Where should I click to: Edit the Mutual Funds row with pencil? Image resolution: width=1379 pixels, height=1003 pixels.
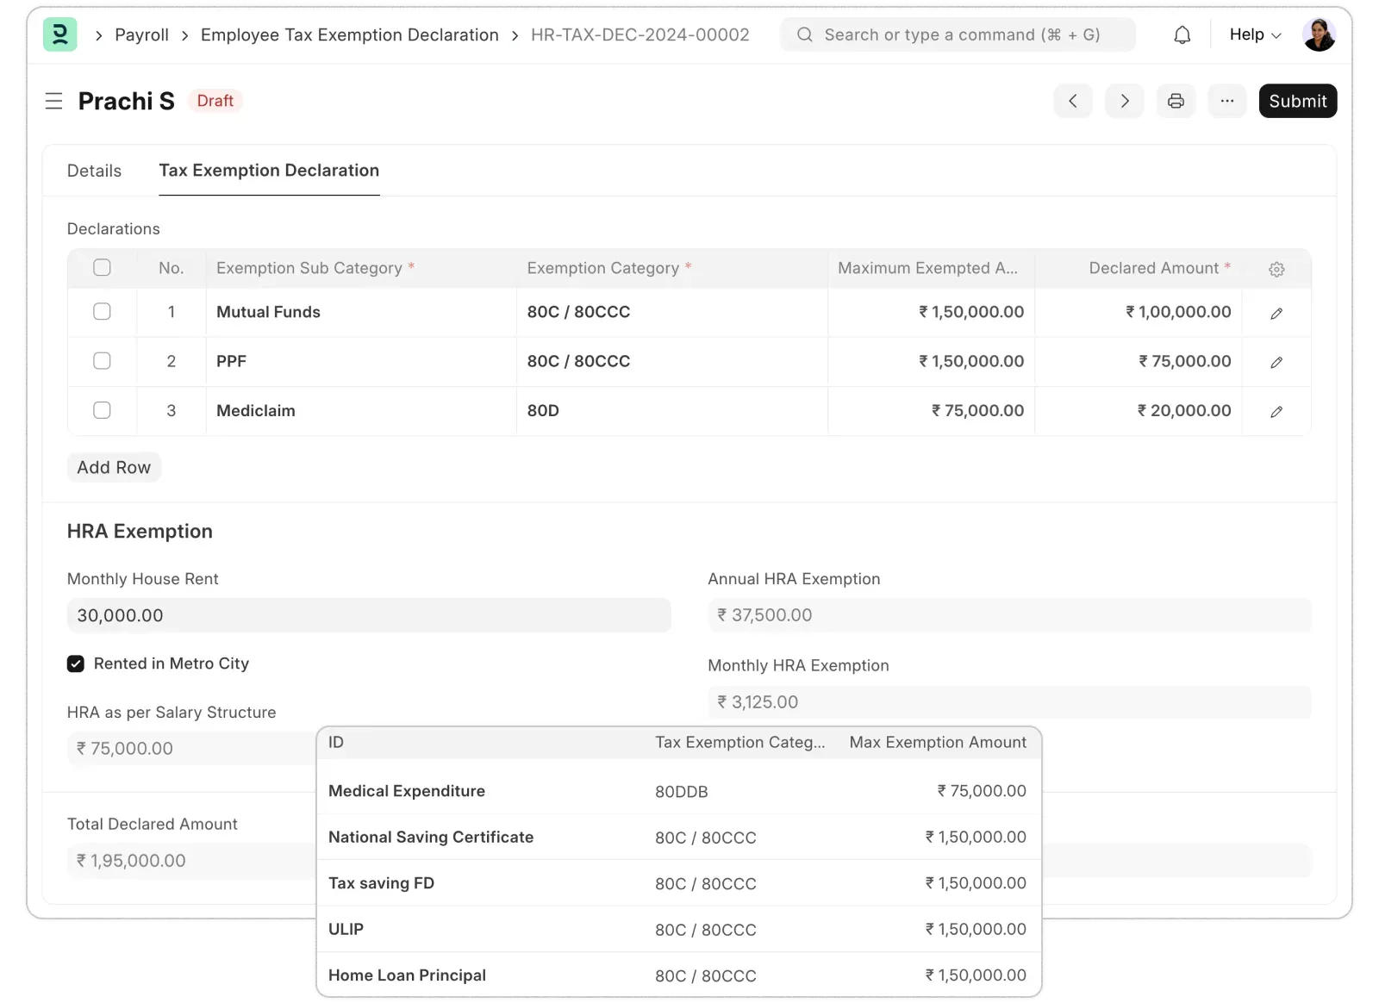(1276, 313)
